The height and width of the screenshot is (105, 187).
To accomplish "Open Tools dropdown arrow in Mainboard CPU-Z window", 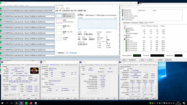I will [63, 98].
